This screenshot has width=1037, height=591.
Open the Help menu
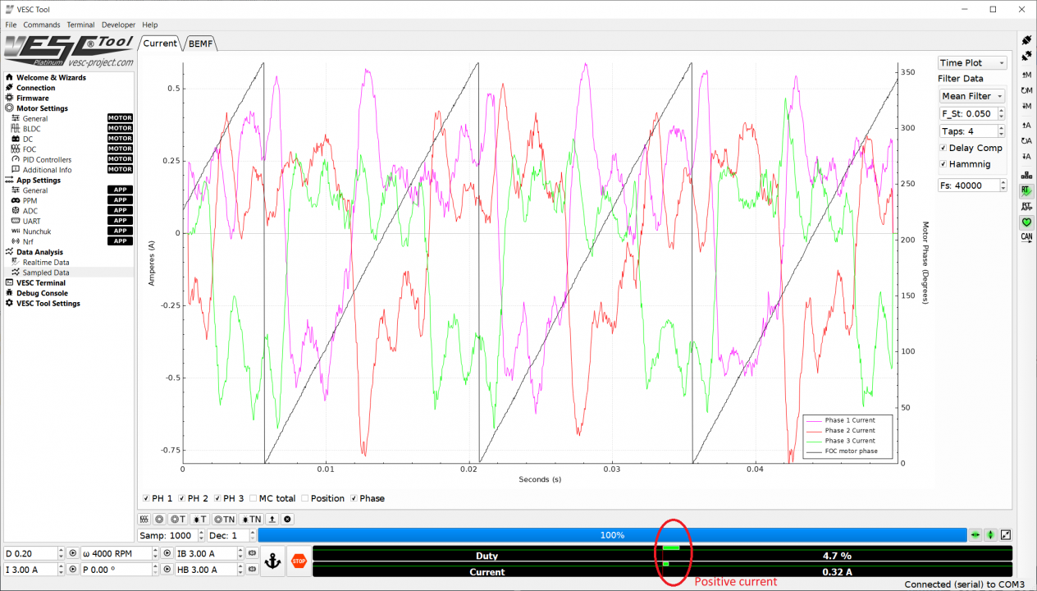(150, 25)
